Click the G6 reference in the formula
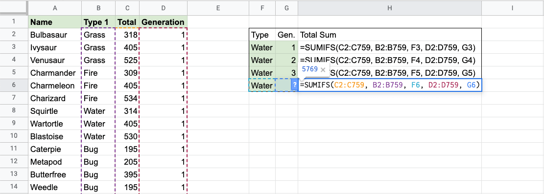 coord(471,85)
